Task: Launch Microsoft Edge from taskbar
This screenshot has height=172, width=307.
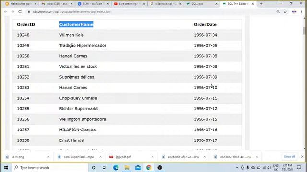Action: coord(116,168)
